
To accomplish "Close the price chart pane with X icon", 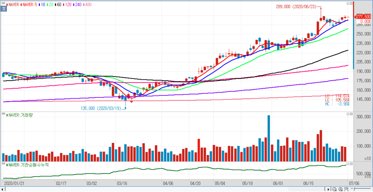I will pyautogui.click(x=351, y=4).
